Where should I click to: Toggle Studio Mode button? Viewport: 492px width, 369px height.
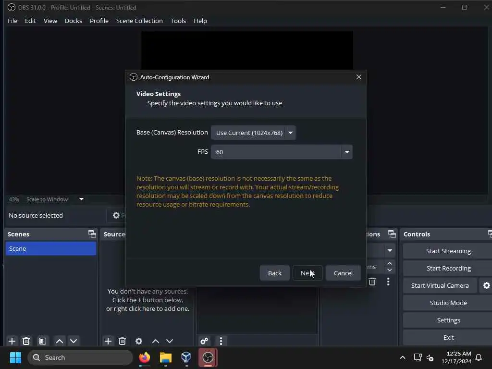point(448,303)
